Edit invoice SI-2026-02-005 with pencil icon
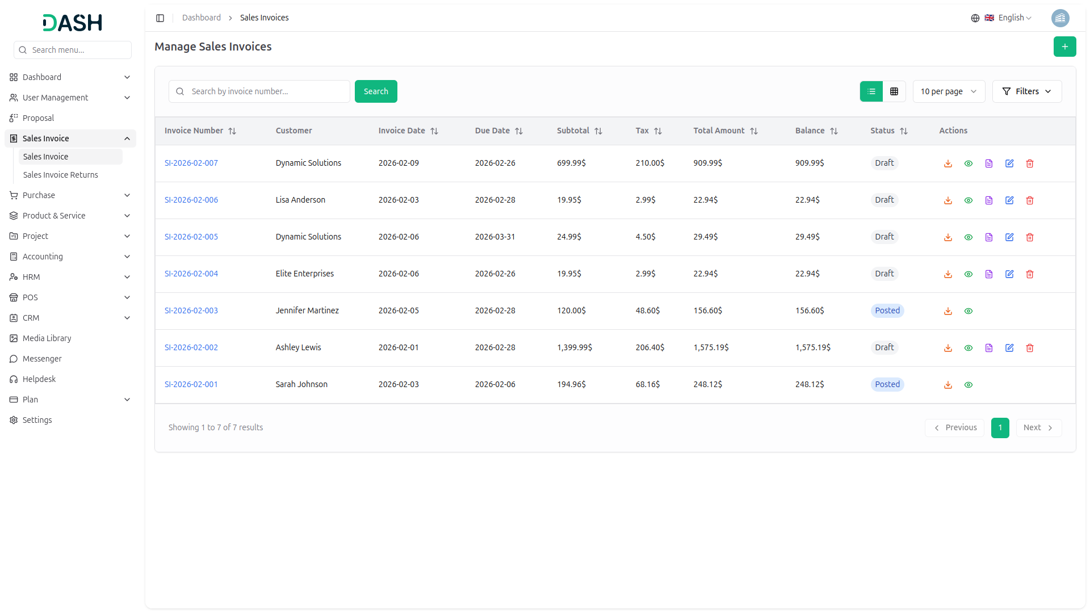1090x613 pixels. [1009, 237]
